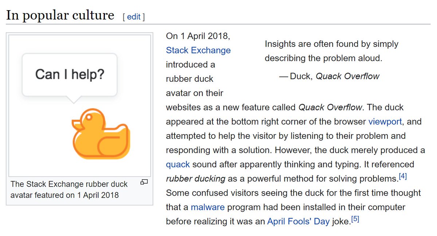Click the enlarge icon beside the image caption

point(144,182)
